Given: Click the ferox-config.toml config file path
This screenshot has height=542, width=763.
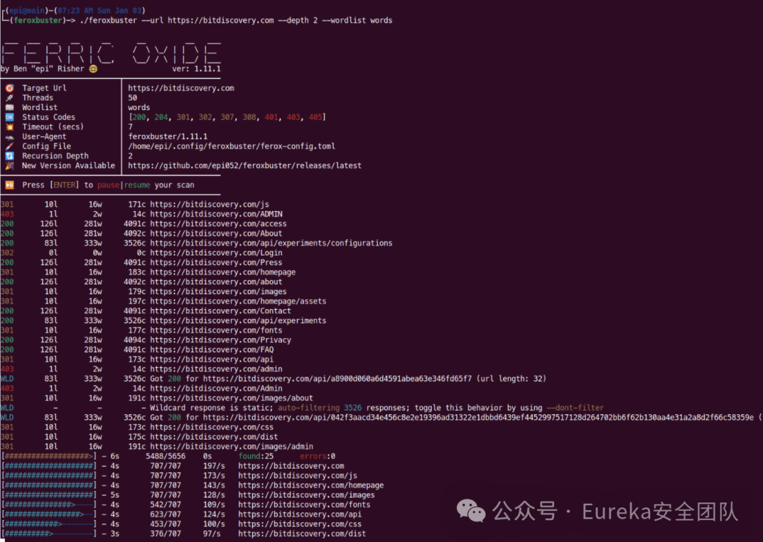Looking at the screenshot, I should pos(232,146).
